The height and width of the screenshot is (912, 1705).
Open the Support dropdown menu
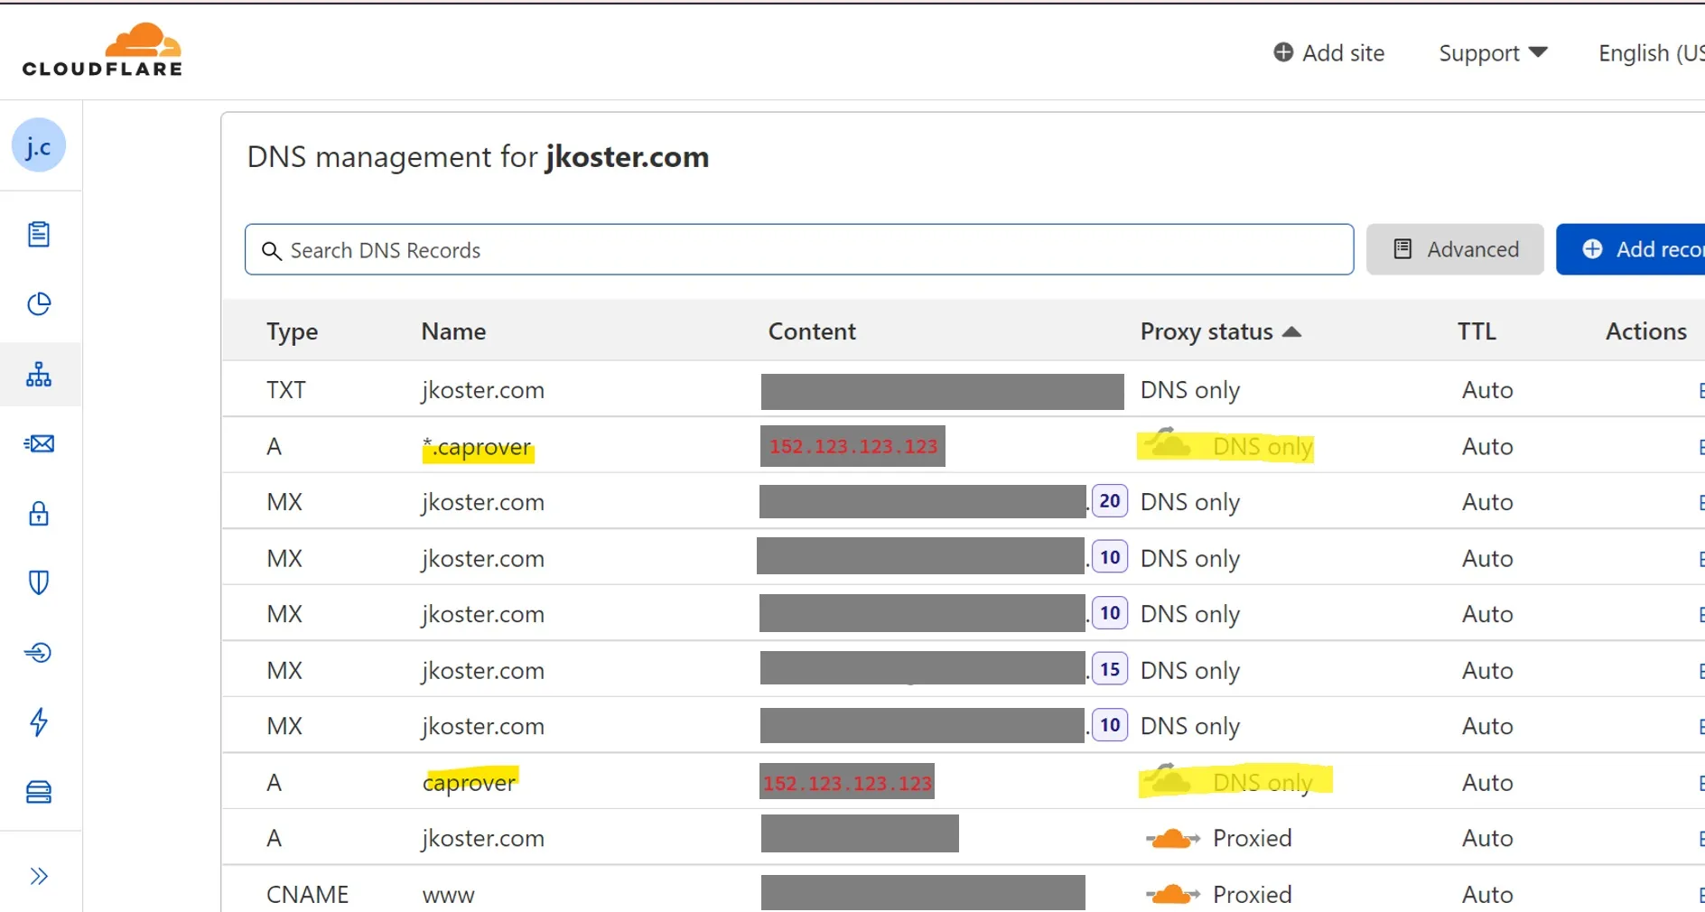(1493, 53)
